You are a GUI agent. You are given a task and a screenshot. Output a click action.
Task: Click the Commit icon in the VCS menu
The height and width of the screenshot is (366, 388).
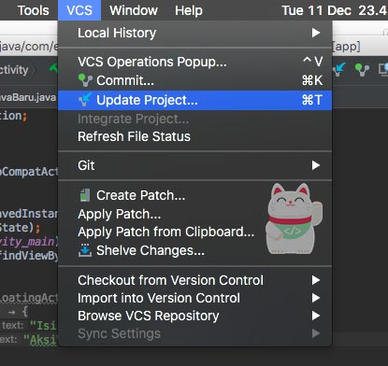coord(85,80)
